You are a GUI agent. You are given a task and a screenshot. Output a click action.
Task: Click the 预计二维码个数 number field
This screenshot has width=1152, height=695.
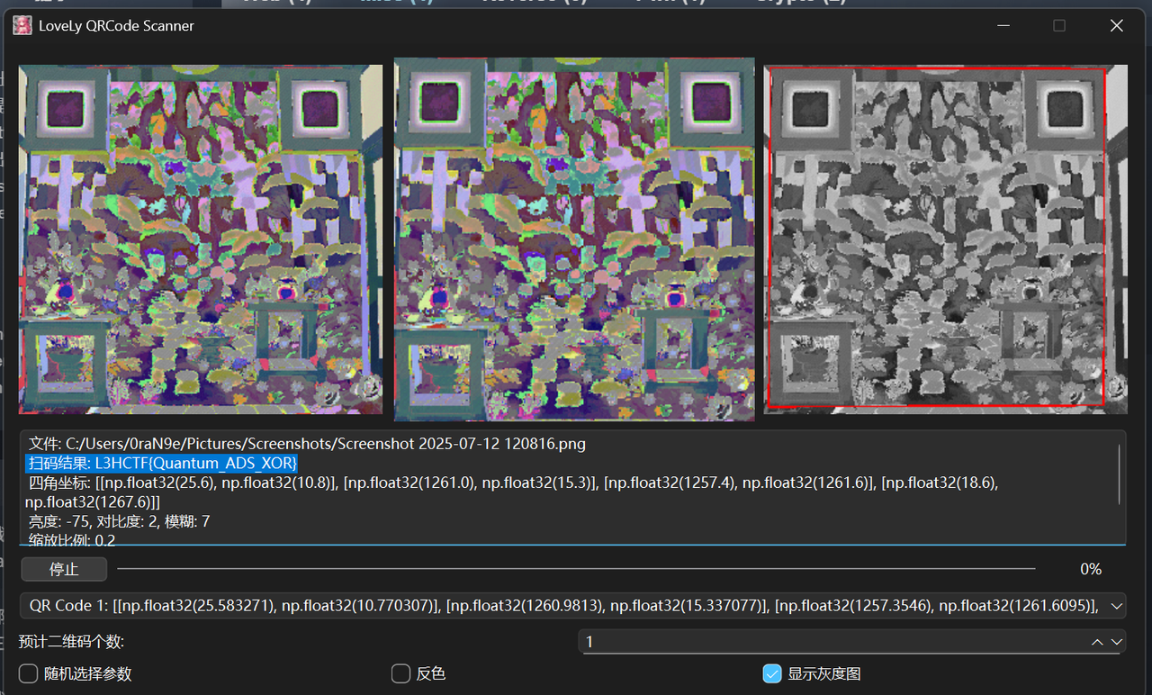pos(828,642)
